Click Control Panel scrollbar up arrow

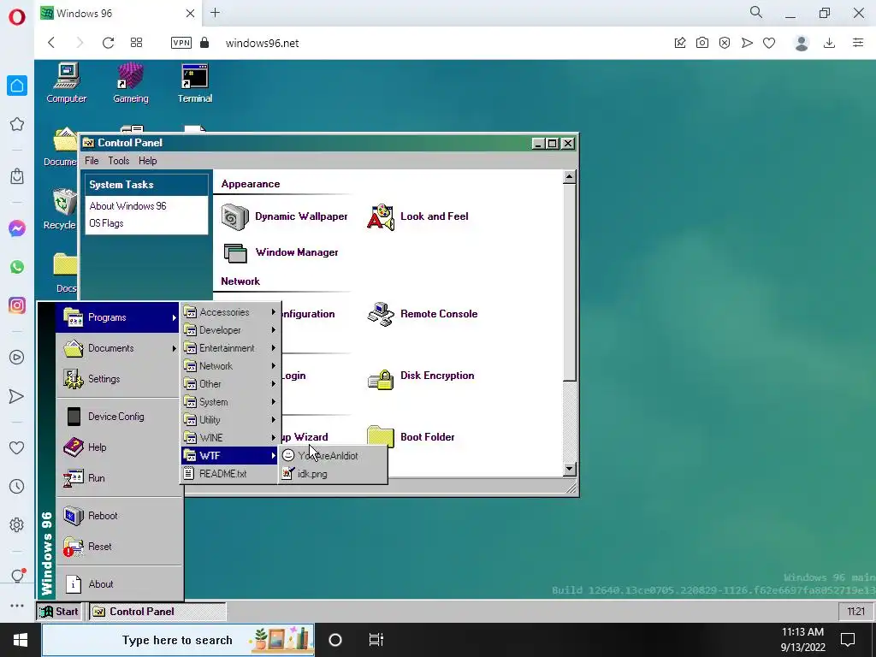[x=569, y=177]
